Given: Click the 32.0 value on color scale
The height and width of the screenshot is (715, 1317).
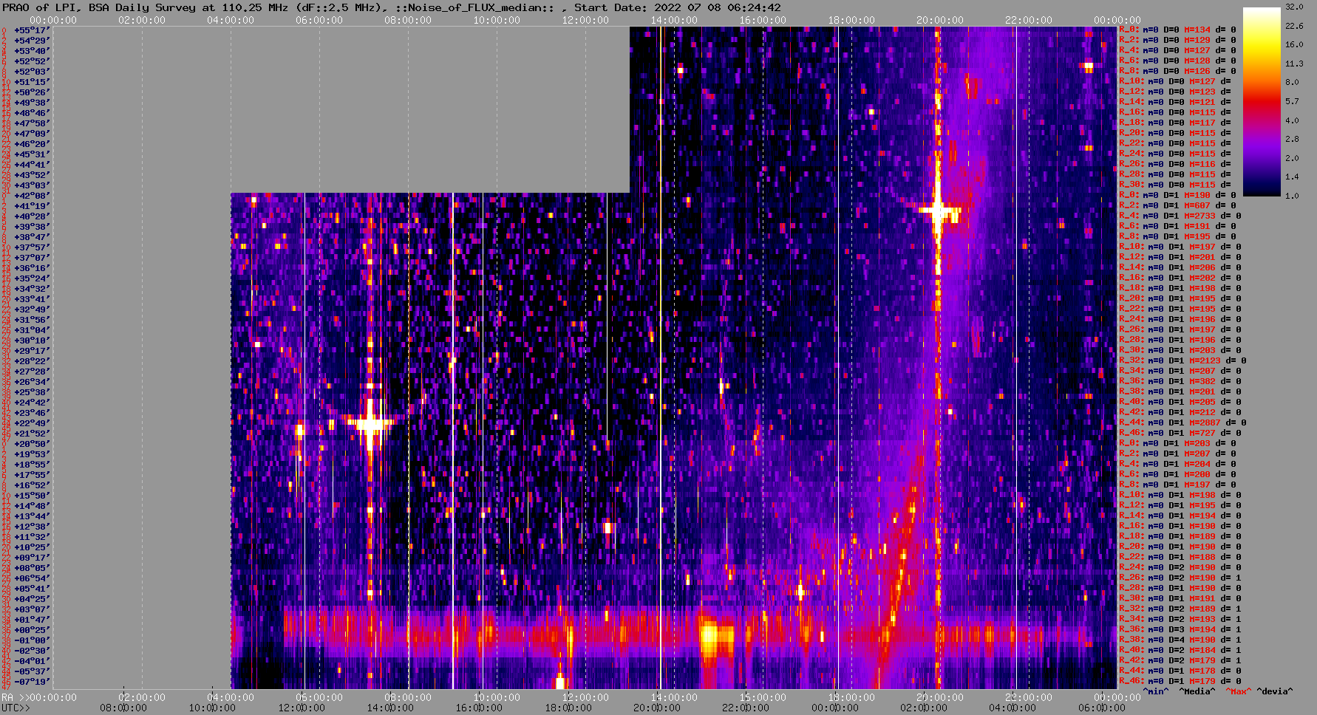Looking at the screenshot, I should click(x=1293, y=7).
